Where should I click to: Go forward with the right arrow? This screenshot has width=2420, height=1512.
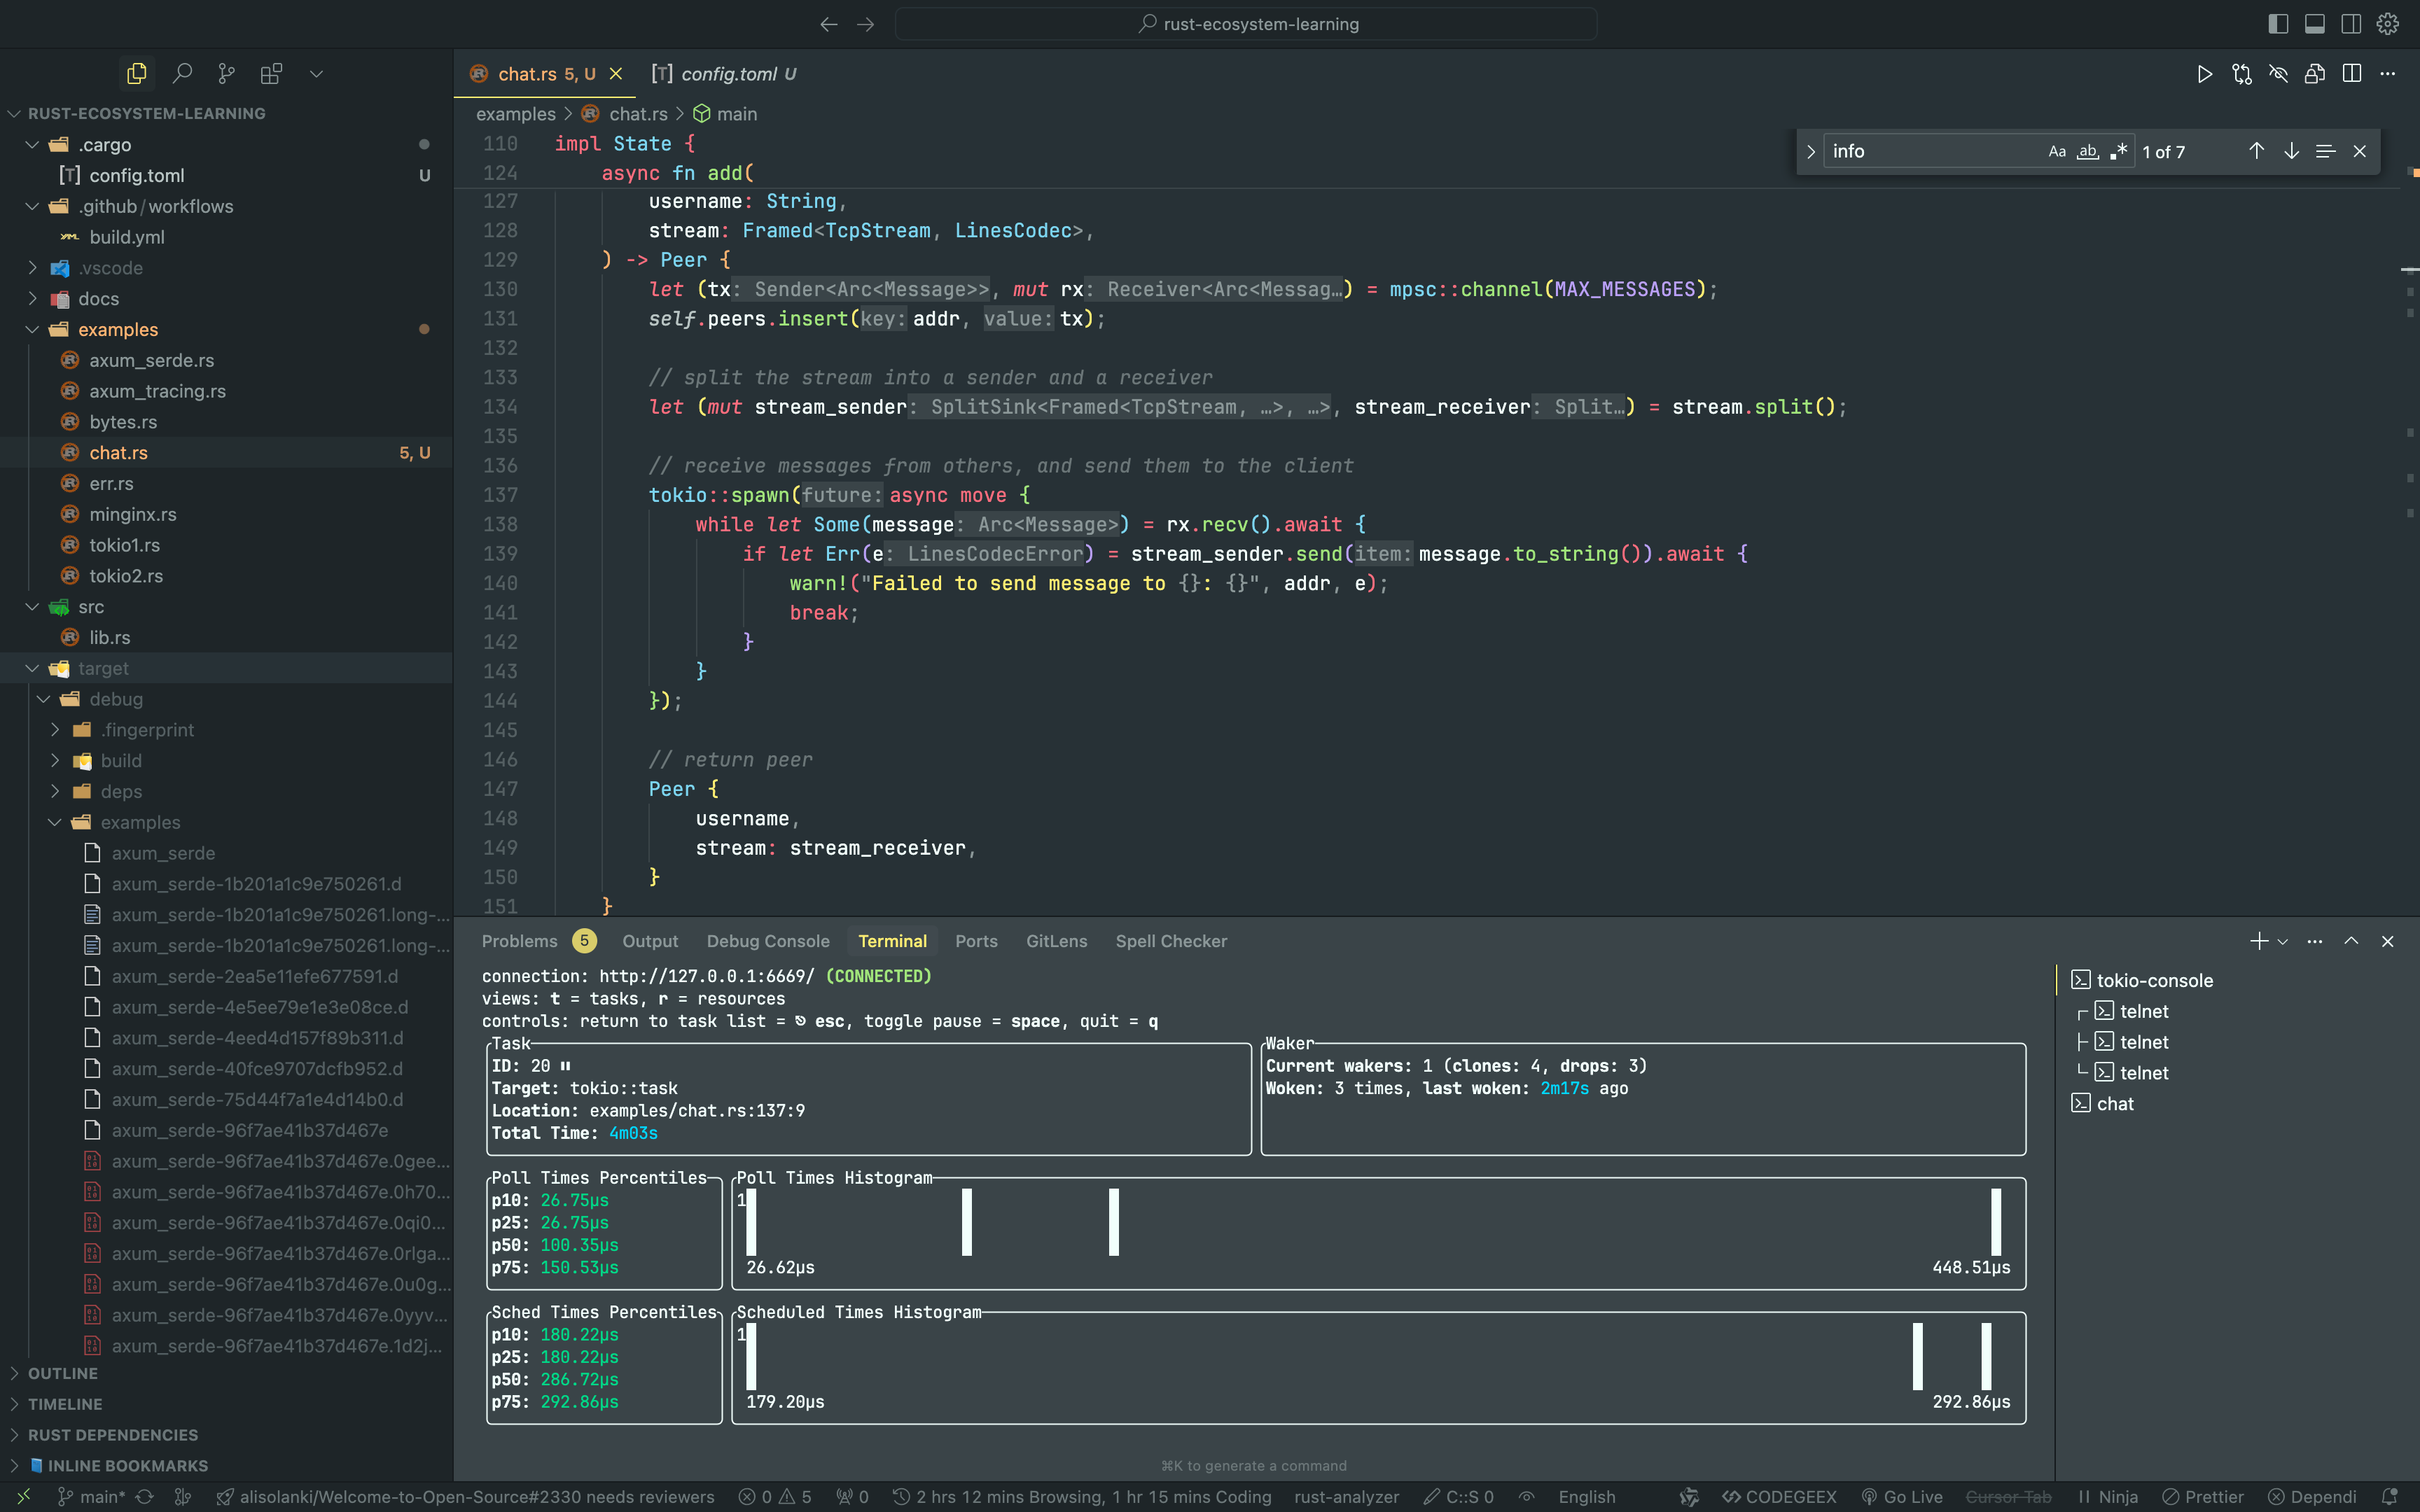(866, 24)
